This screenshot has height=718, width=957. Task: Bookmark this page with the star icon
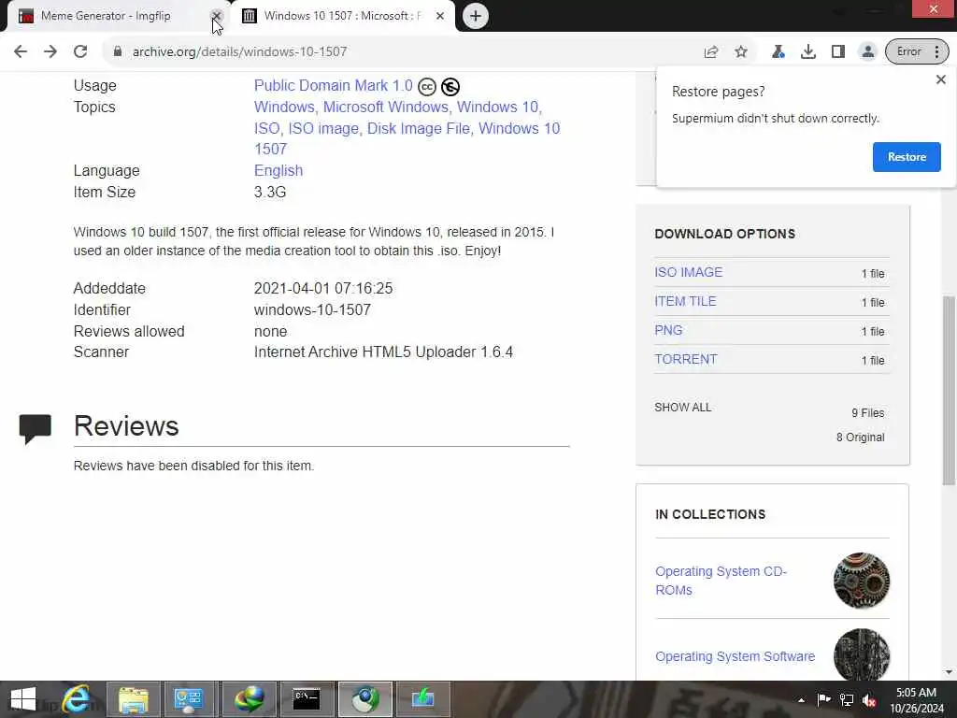741,52
